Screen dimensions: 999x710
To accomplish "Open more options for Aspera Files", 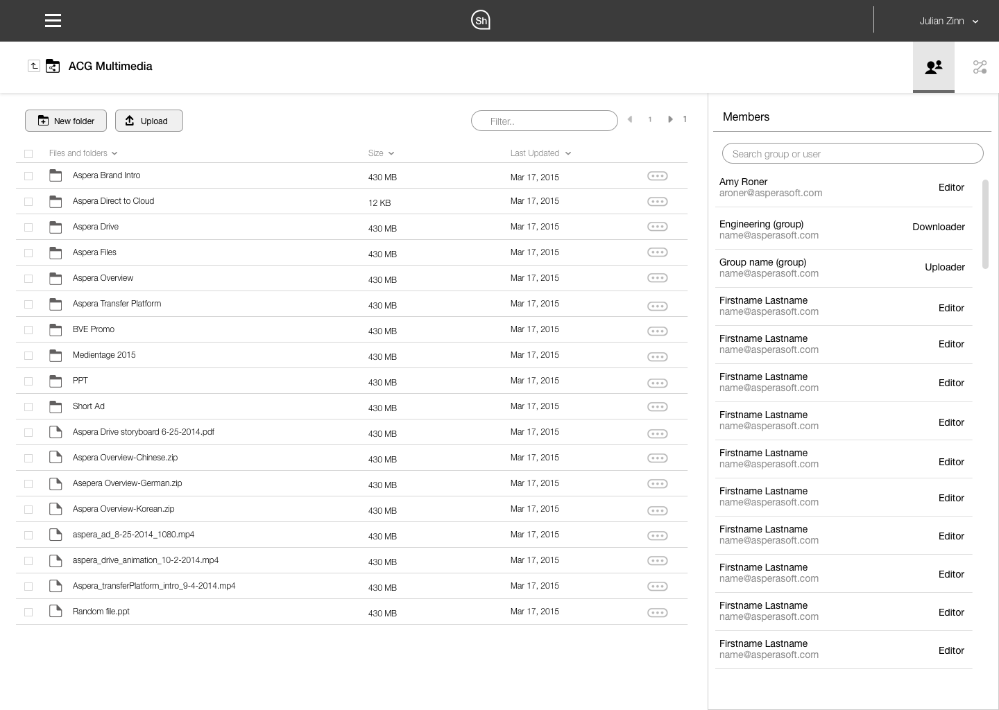I will point(657,252).
